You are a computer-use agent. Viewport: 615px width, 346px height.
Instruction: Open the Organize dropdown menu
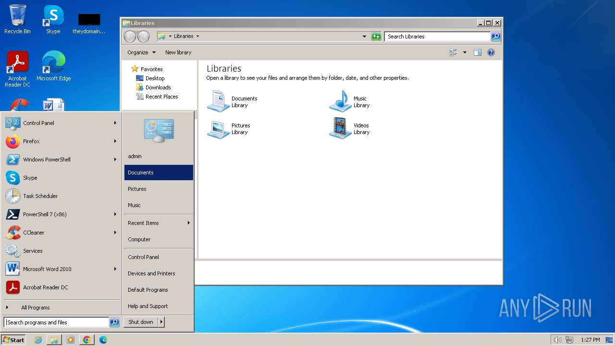[141, 52]
